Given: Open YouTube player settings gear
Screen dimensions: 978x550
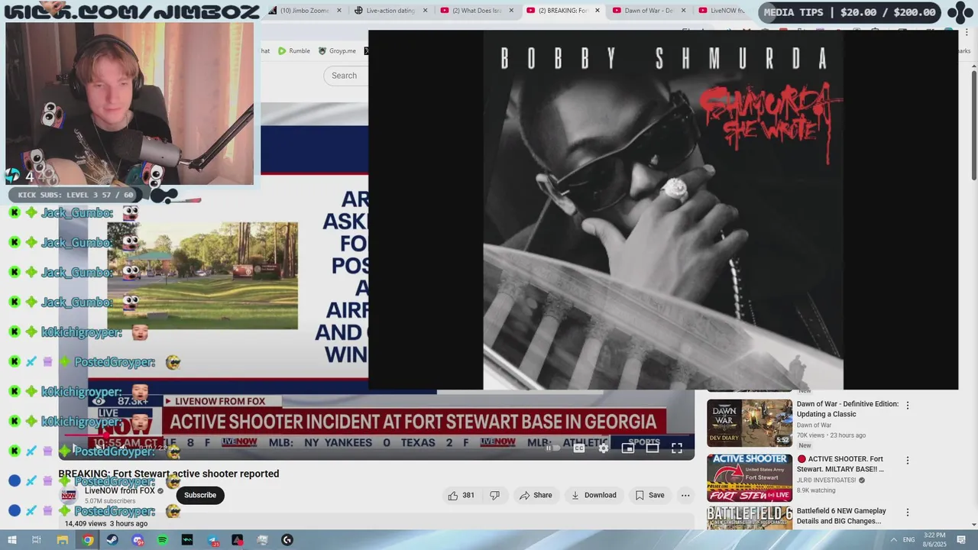Looking at the screenshot, I should point(604,448).
